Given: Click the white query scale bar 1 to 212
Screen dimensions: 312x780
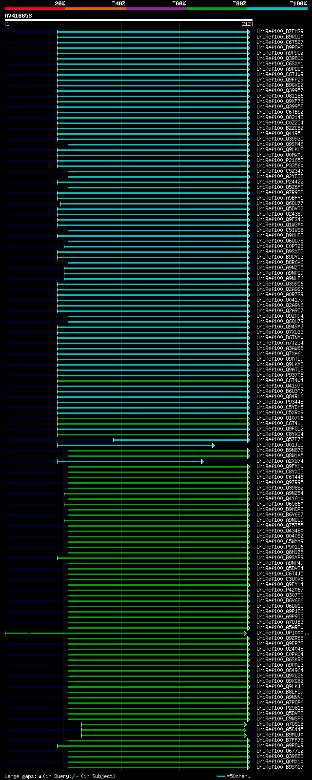Looking at the screenshot, I should 129,20.
